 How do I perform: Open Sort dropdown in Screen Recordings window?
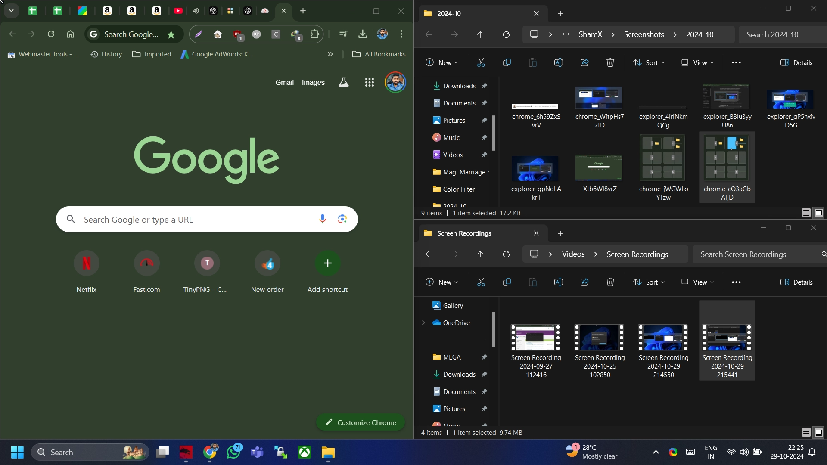(x=649, y=282)
